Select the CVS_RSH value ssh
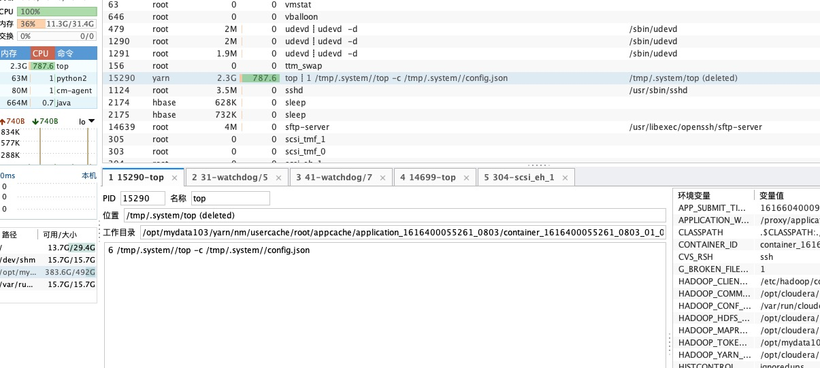Viewport: 820px width, 368px height. coord(766,256)
